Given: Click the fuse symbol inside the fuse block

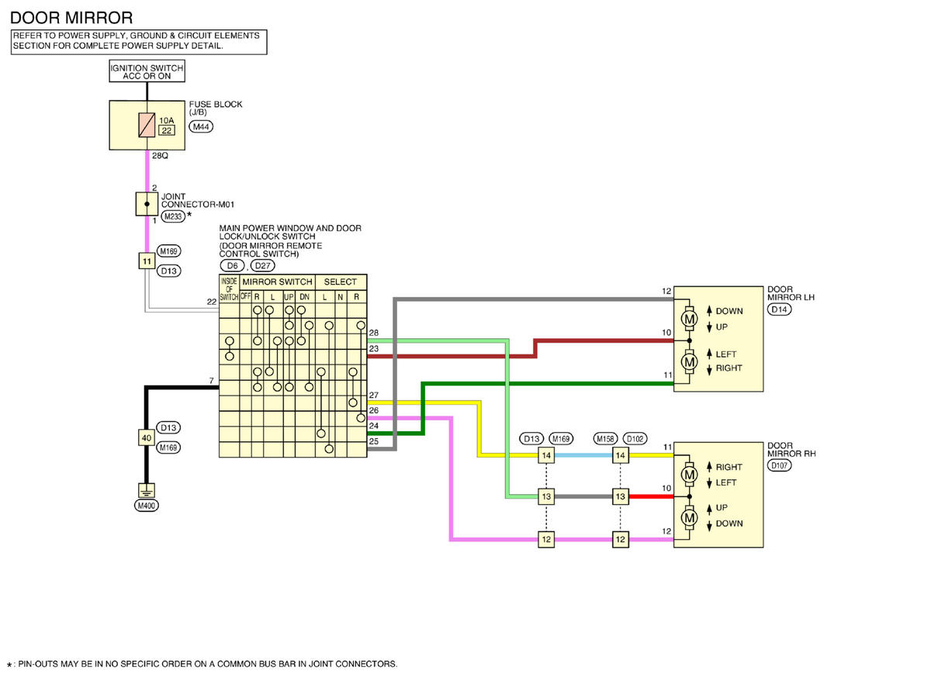Looking at the screenshot, I should [146, 126].
